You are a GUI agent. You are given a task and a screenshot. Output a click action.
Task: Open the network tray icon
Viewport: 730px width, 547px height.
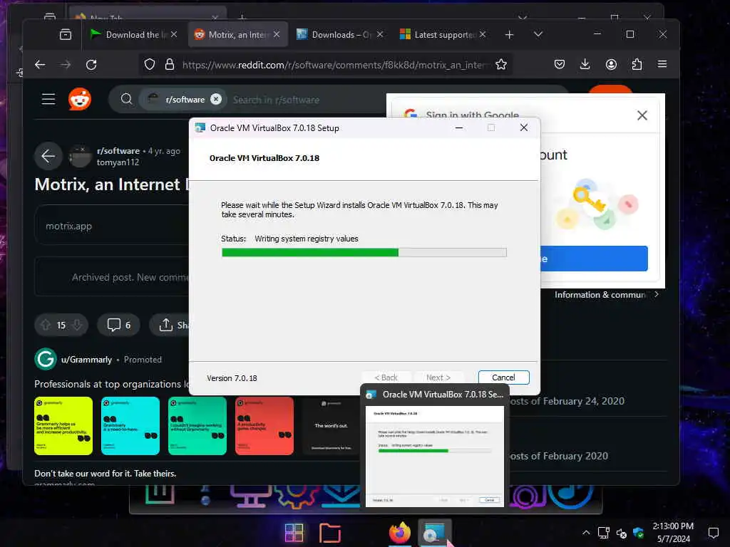coord(604,533)
